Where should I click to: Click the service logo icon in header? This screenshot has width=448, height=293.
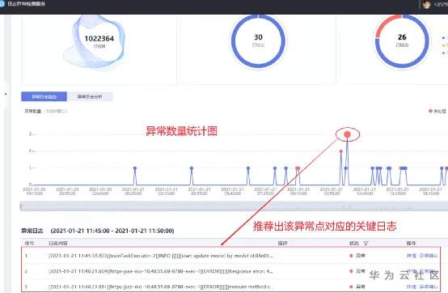click(x=2, y=4)
